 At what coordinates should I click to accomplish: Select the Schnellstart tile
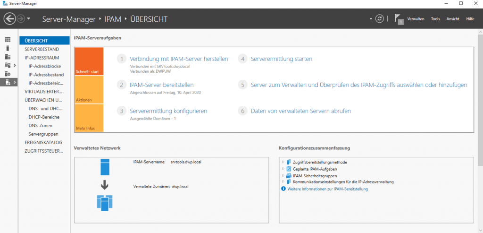[89, 61]
